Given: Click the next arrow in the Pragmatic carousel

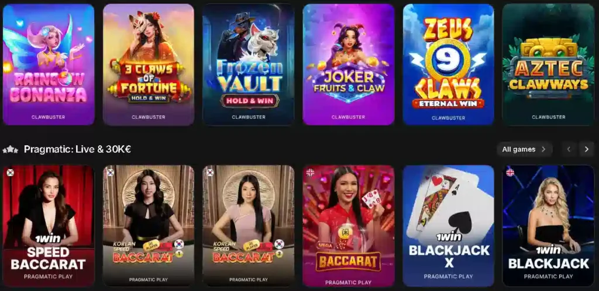Looking at the screenshot, I should tap(586, 149).
